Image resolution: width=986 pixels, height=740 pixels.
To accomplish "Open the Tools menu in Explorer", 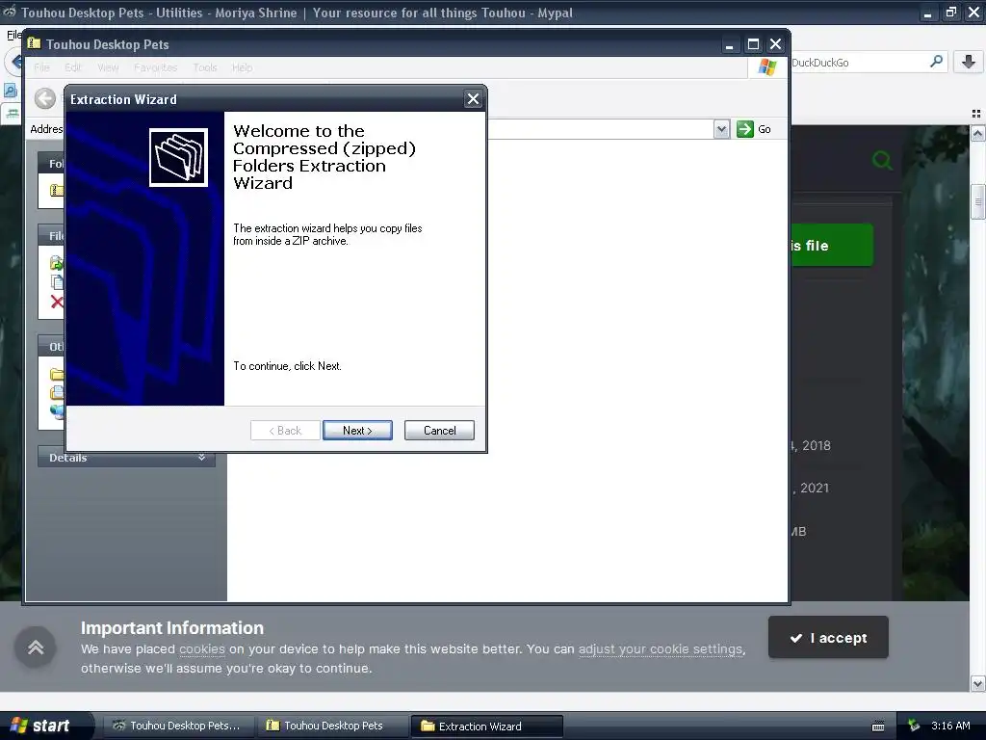I will click(x=205, y=67).
